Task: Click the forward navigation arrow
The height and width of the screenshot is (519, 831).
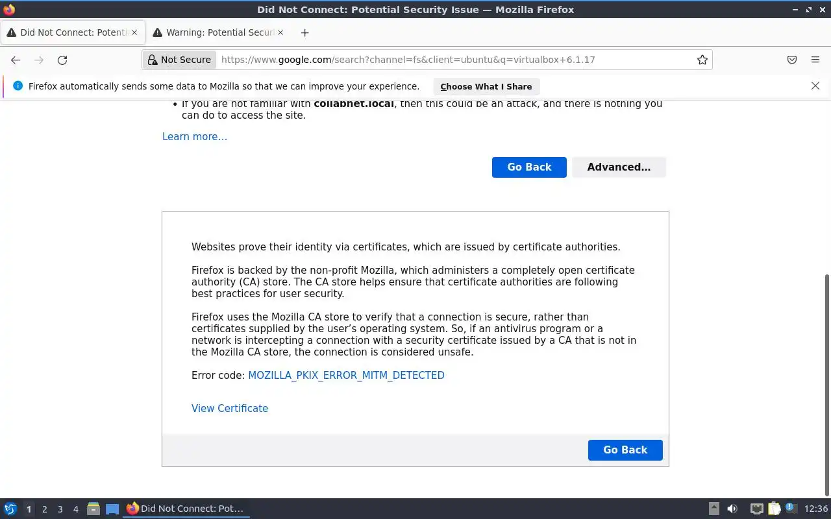Action: (x=39, y=60)
